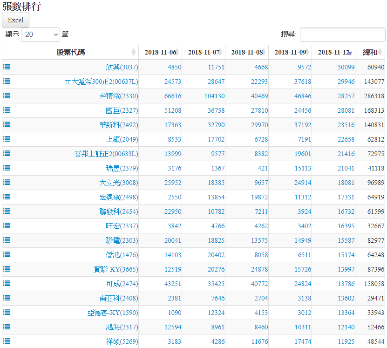Sort table by 總和 column
The width and height of the screenshot is (387, 348).
tap(370, 52)
